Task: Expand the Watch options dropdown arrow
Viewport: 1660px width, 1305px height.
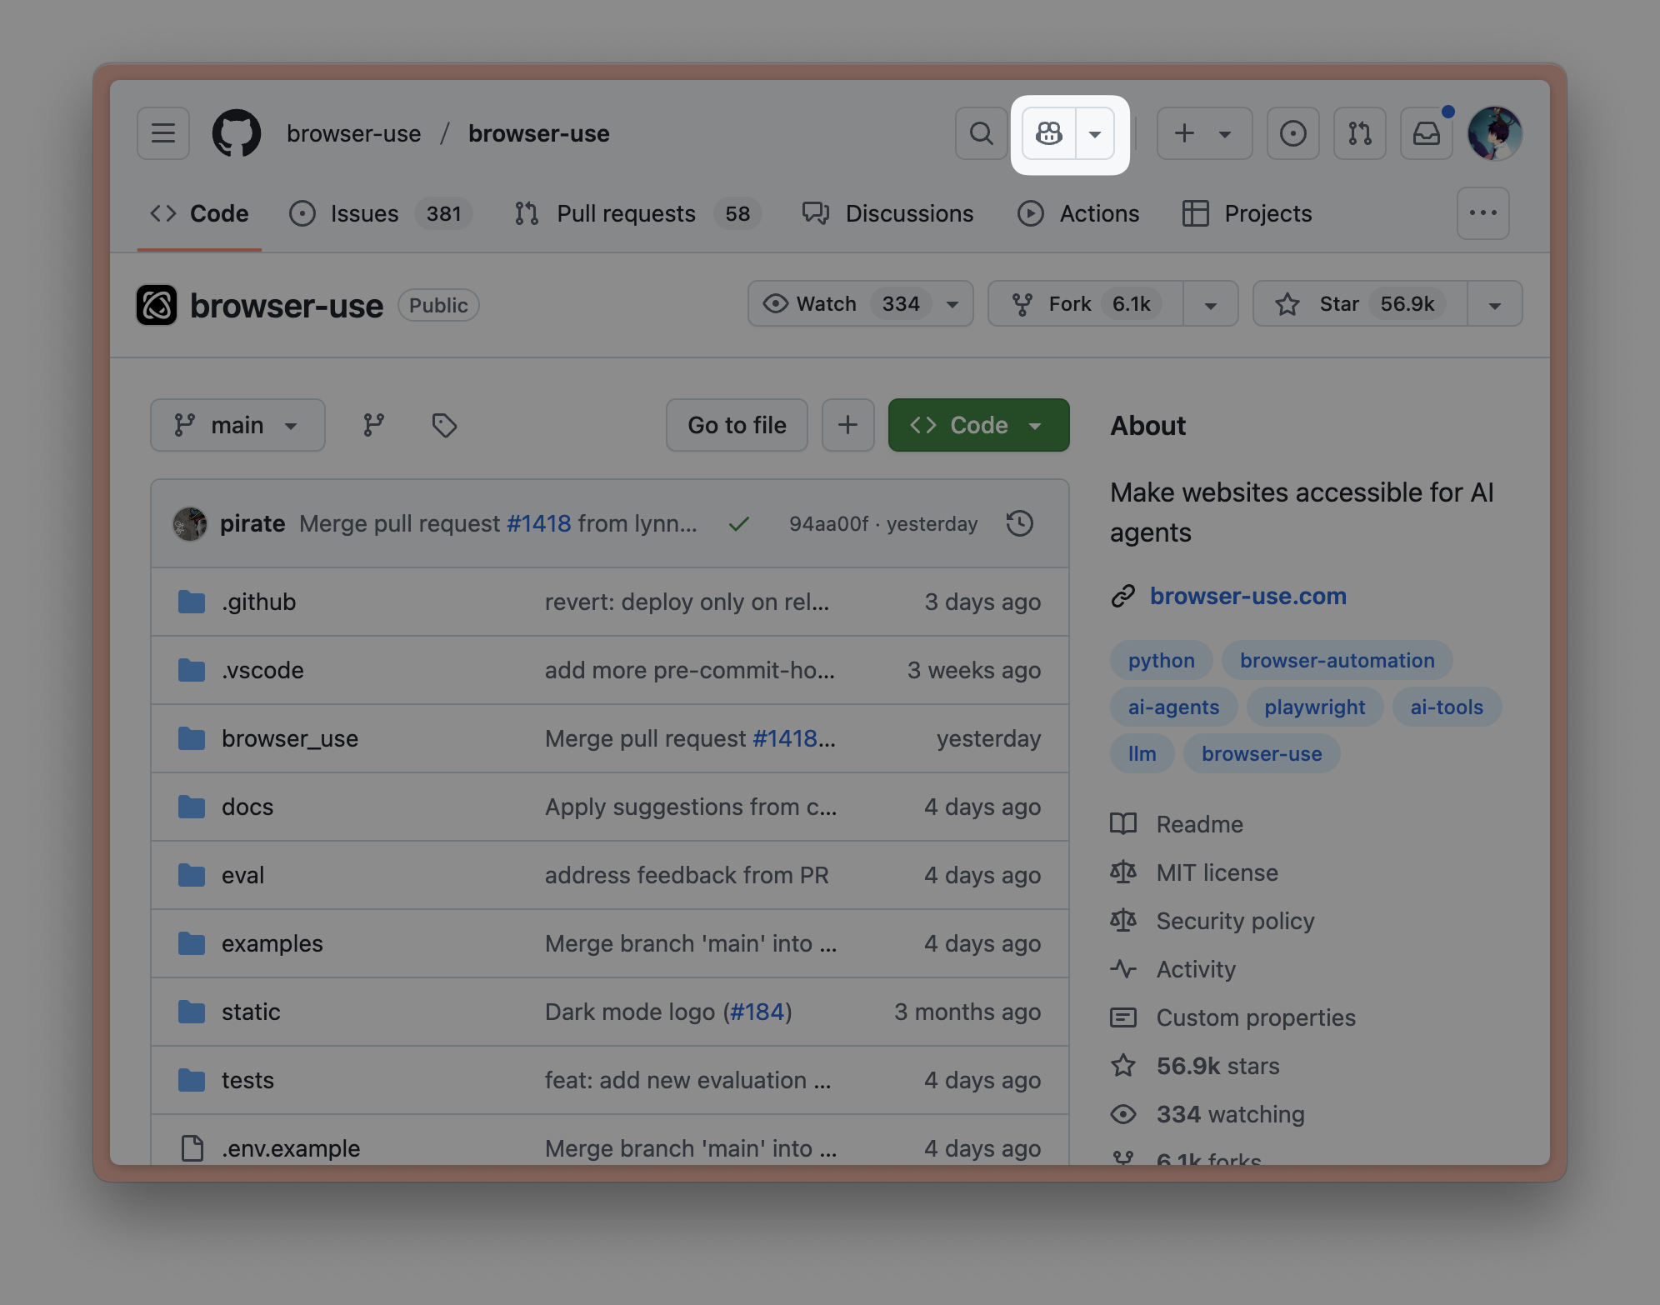Action: (952, 303)
